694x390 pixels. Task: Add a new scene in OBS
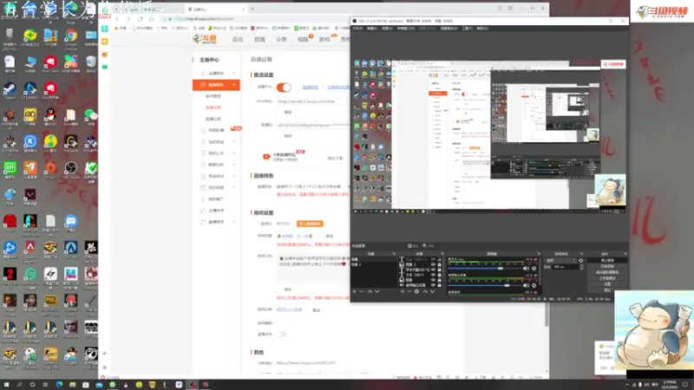[x=354, y=291]
